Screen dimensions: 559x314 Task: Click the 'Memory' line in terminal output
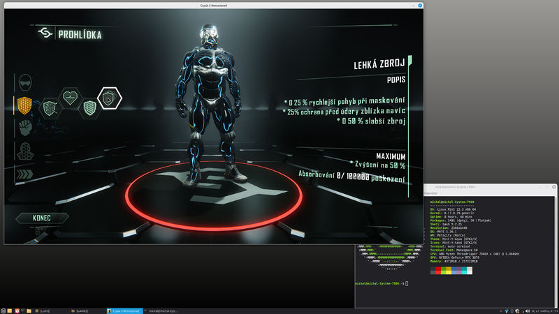click(453, 261)
